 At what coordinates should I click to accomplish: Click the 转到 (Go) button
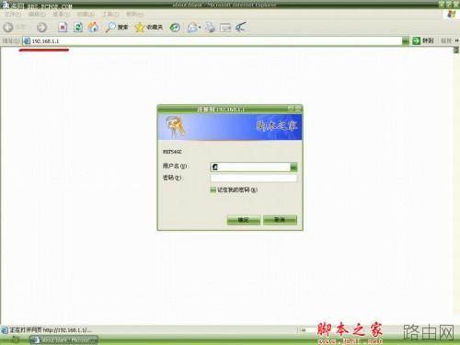(x=423, y=40)
